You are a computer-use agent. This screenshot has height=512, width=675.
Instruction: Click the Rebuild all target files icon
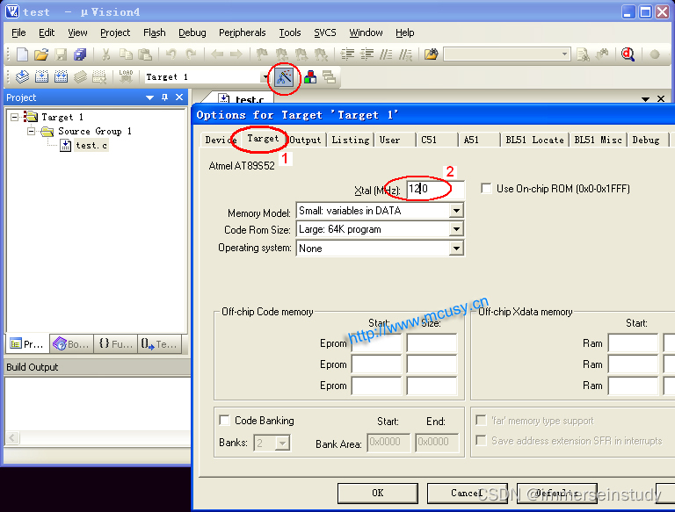pos(61,77)
